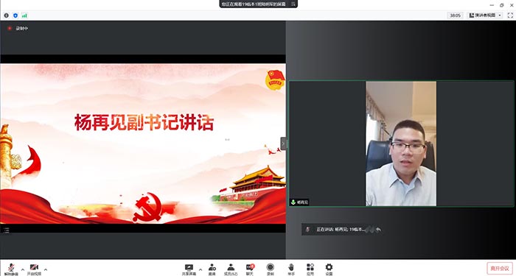Click the speaker's video thumbnail
The width and height of the screenshot is (516, 276).
(401, 144)
